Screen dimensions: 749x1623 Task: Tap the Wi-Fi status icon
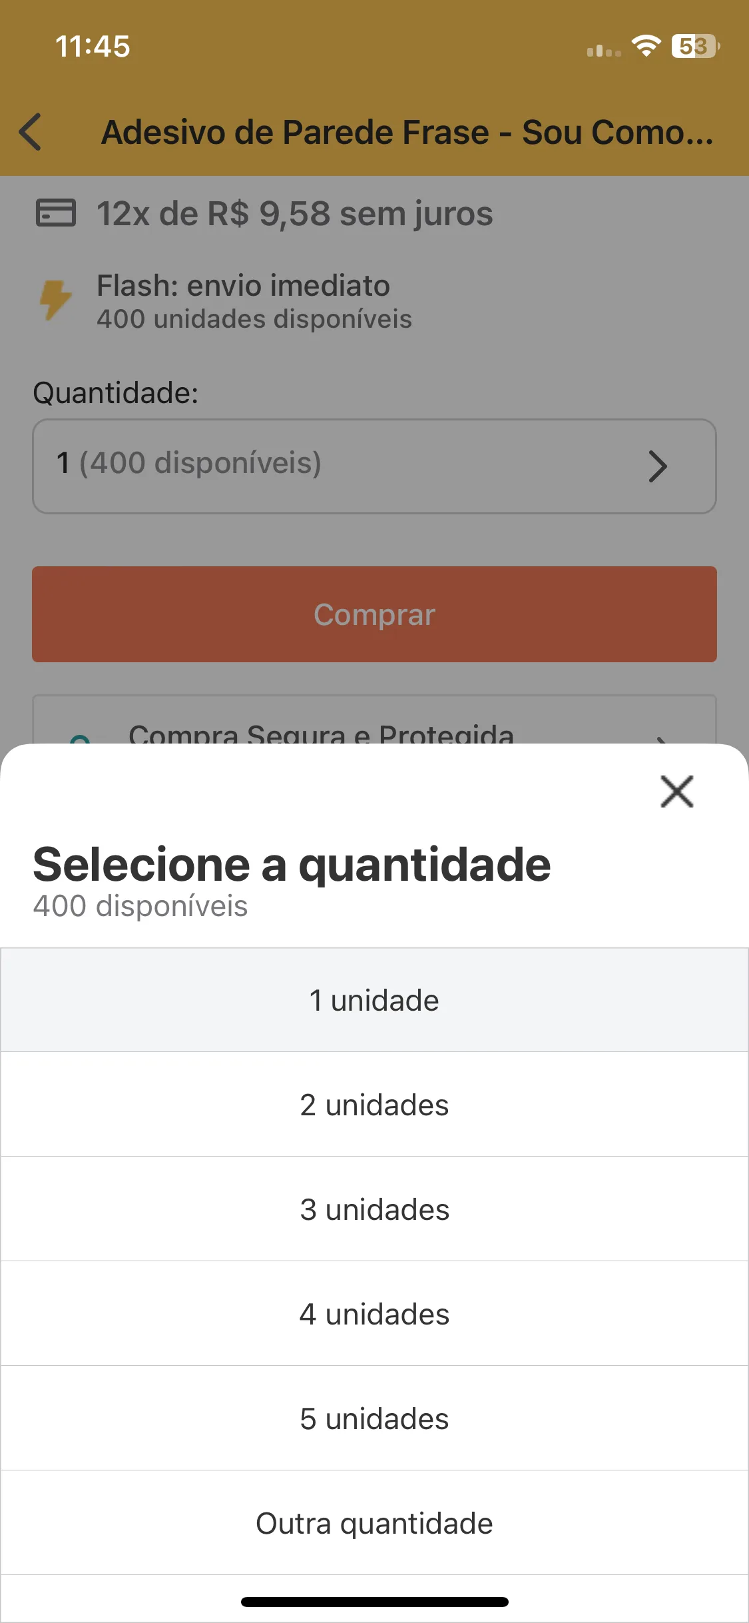(646, 46)
